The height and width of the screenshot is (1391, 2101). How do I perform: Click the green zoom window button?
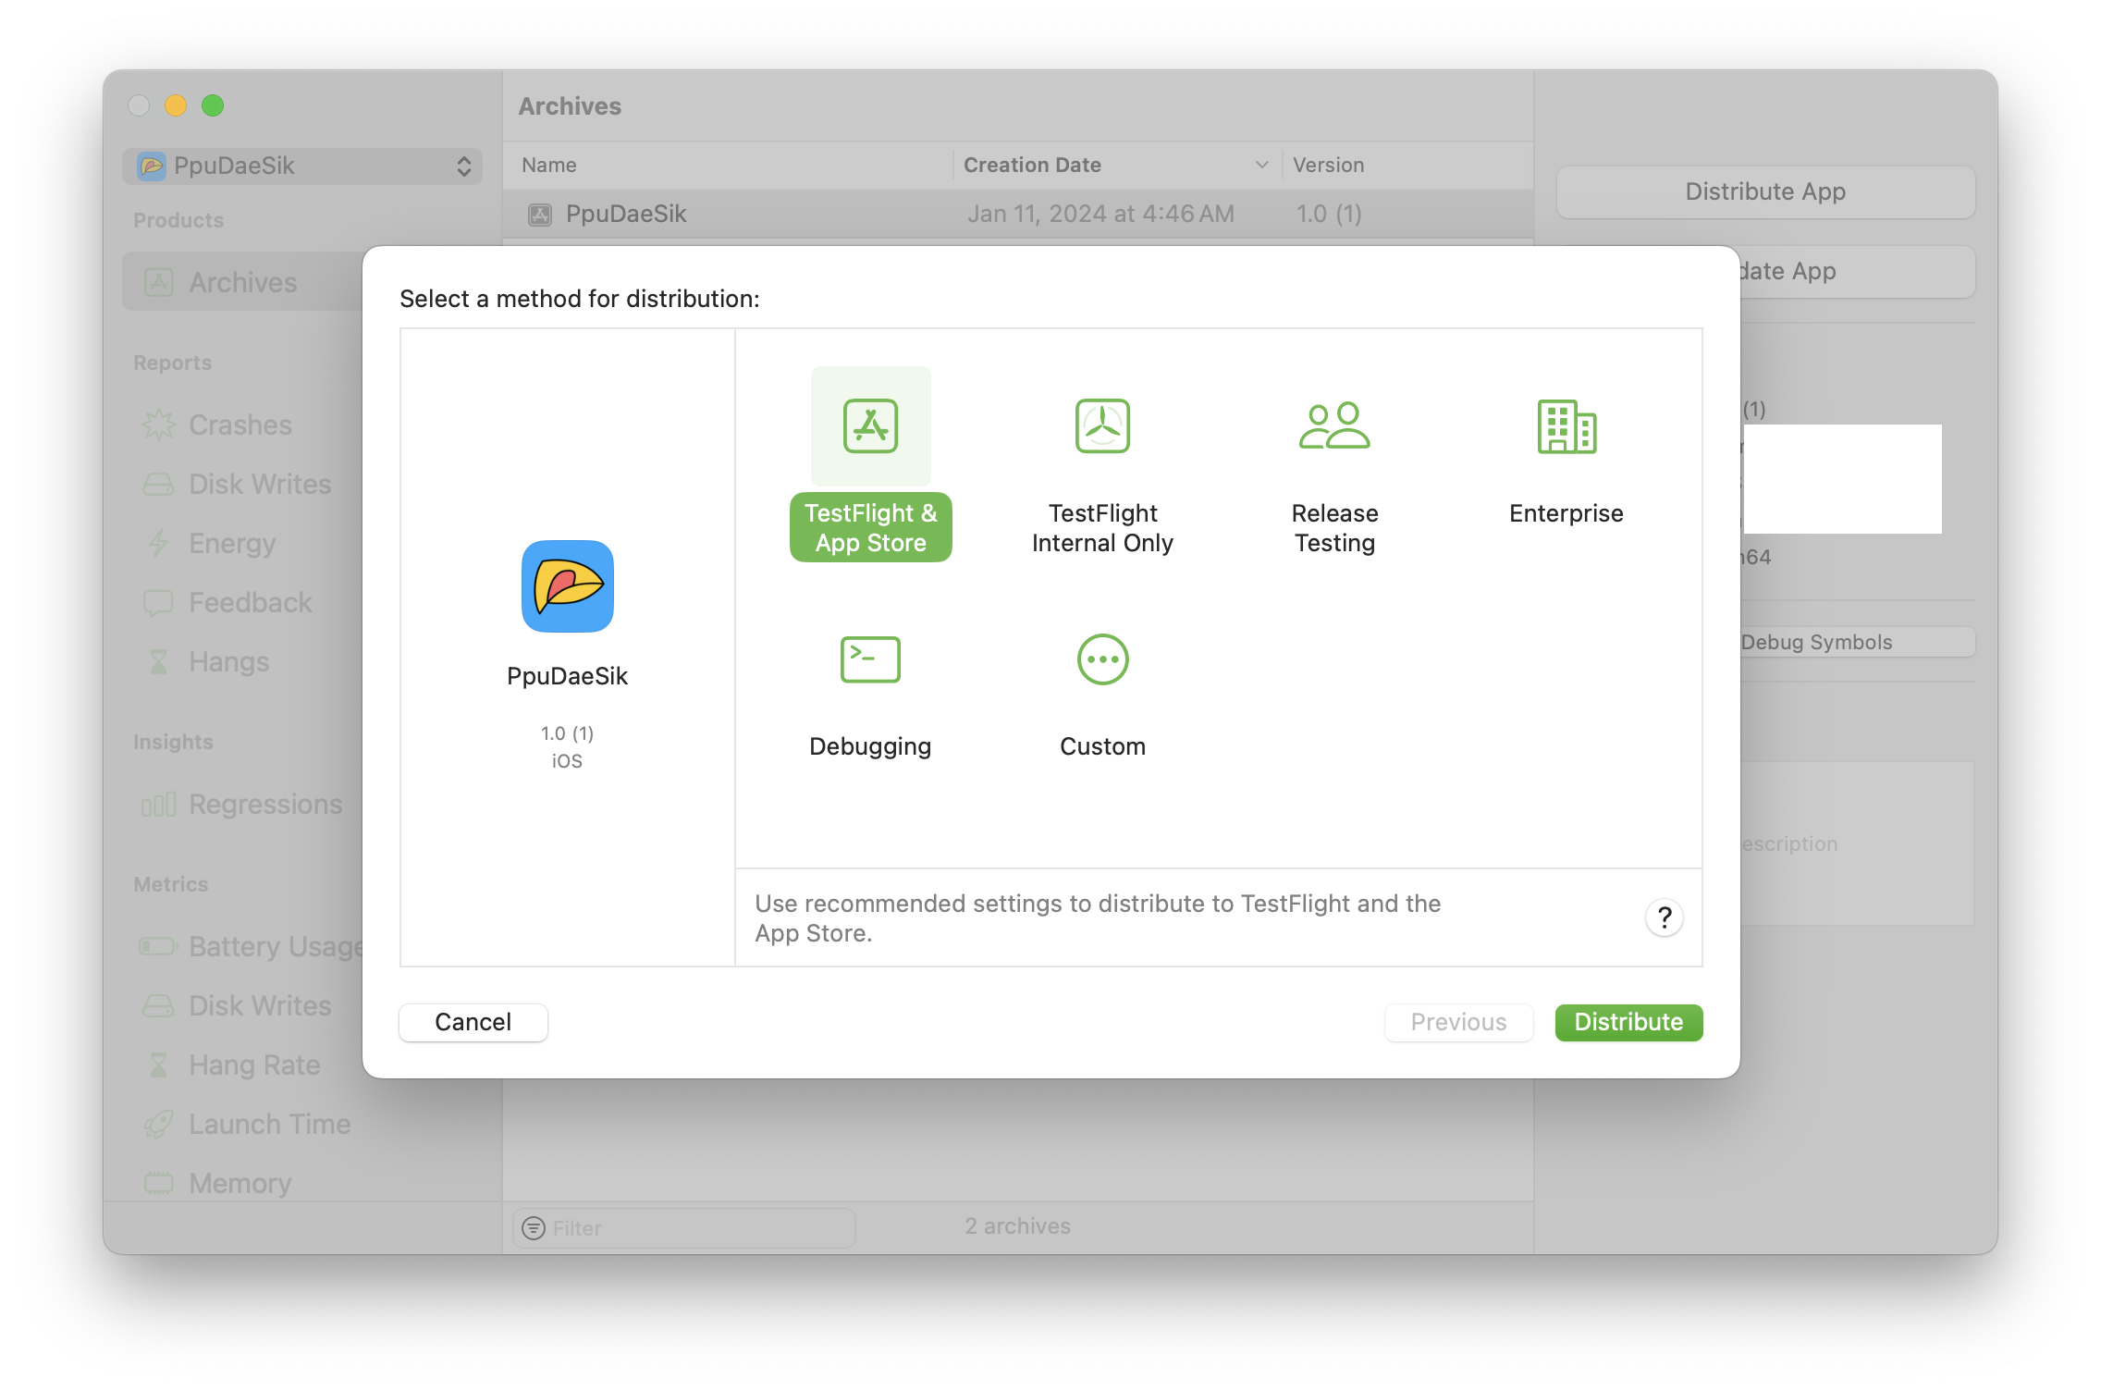point(213,105)
